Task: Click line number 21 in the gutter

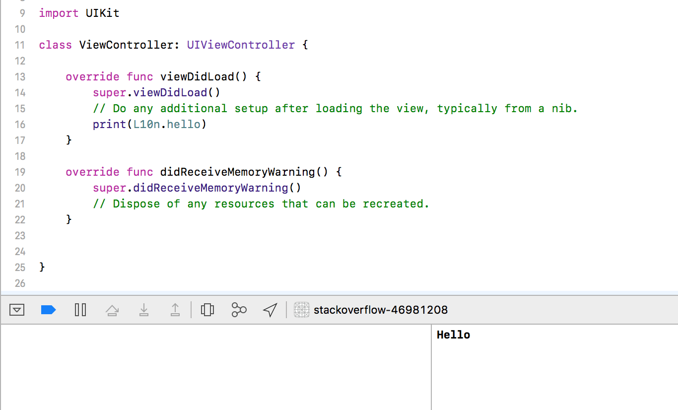Action: tap(20, 204)
